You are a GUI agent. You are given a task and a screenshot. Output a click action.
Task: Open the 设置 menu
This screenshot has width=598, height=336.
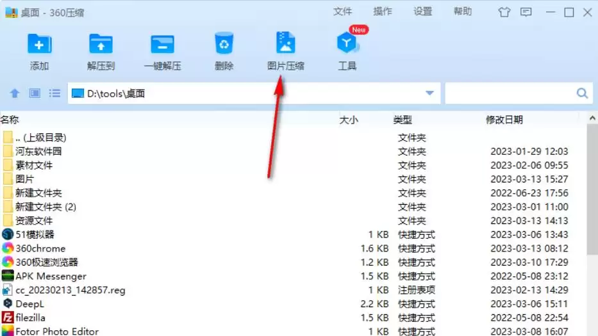tap(422, 12)
